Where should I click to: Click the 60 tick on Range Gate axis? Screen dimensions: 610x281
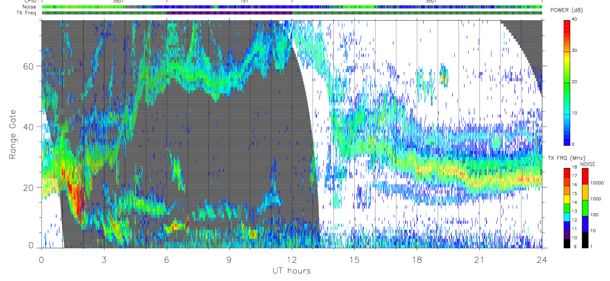28,66
